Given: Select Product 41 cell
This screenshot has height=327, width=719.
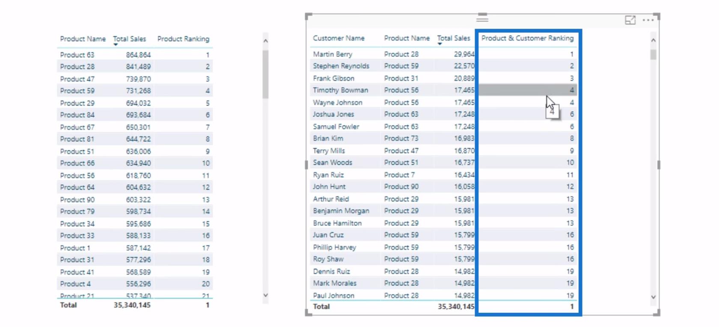Looking at the screenshot, I should tap(77, 272).
